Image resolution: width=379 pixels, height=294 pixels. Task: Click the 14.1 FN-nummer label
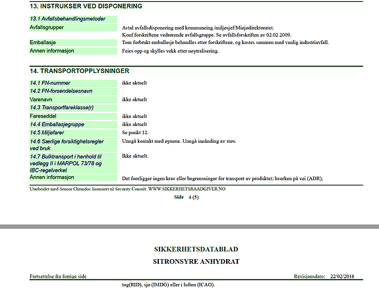(x=50, y=84)
